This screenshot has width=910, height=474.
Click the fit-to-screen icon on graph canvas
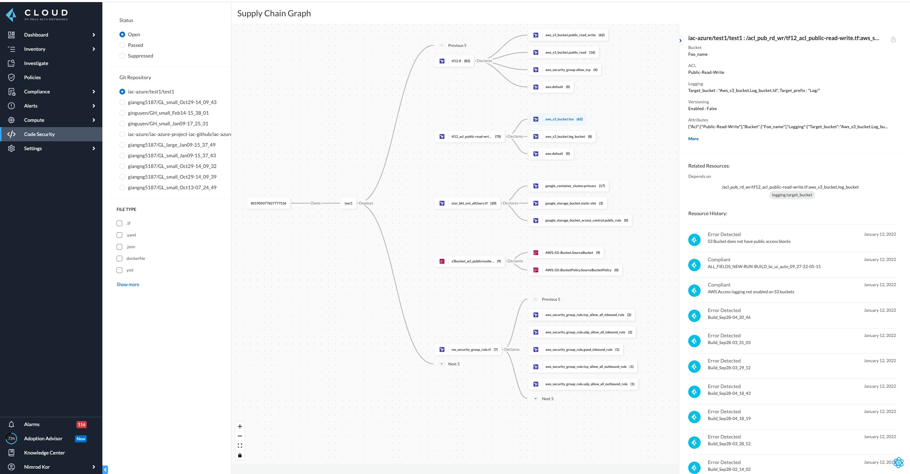point(240,445)
